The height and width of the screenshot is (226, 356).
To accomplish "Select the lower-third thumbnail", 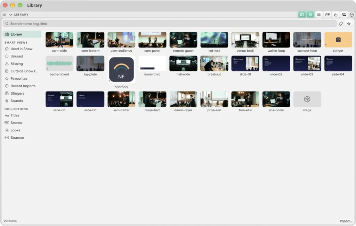I will [152, 63].
